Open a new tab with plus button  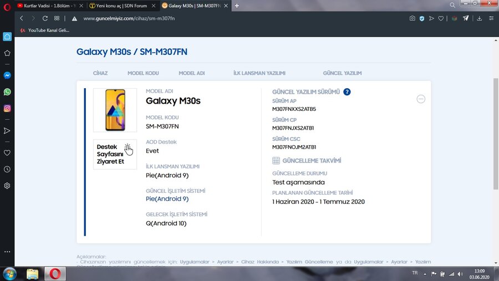point(237,6)
